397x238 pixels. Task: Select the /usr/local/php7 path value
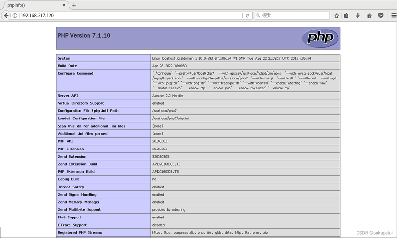pyautogui.click(x=164, y=111)
